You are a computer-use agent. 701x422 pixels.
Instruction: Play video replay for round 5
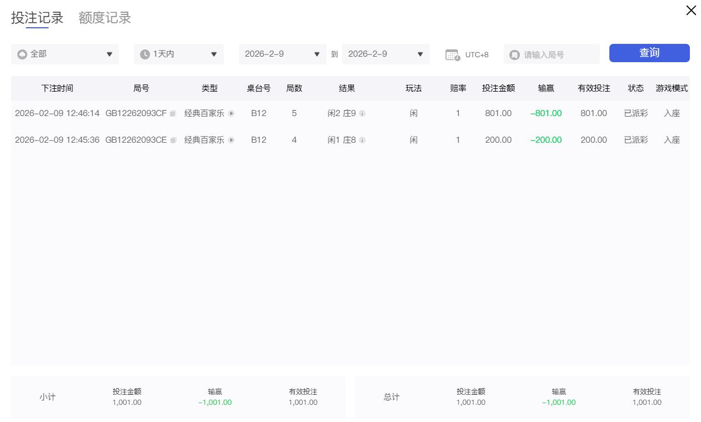(231, 114)
